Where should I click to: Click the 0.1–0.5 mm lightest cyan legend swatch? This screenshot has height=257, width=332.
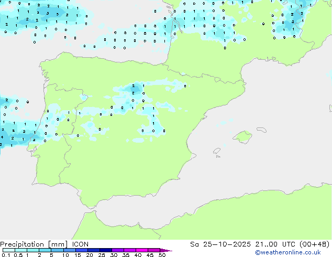tap(9, 250)
